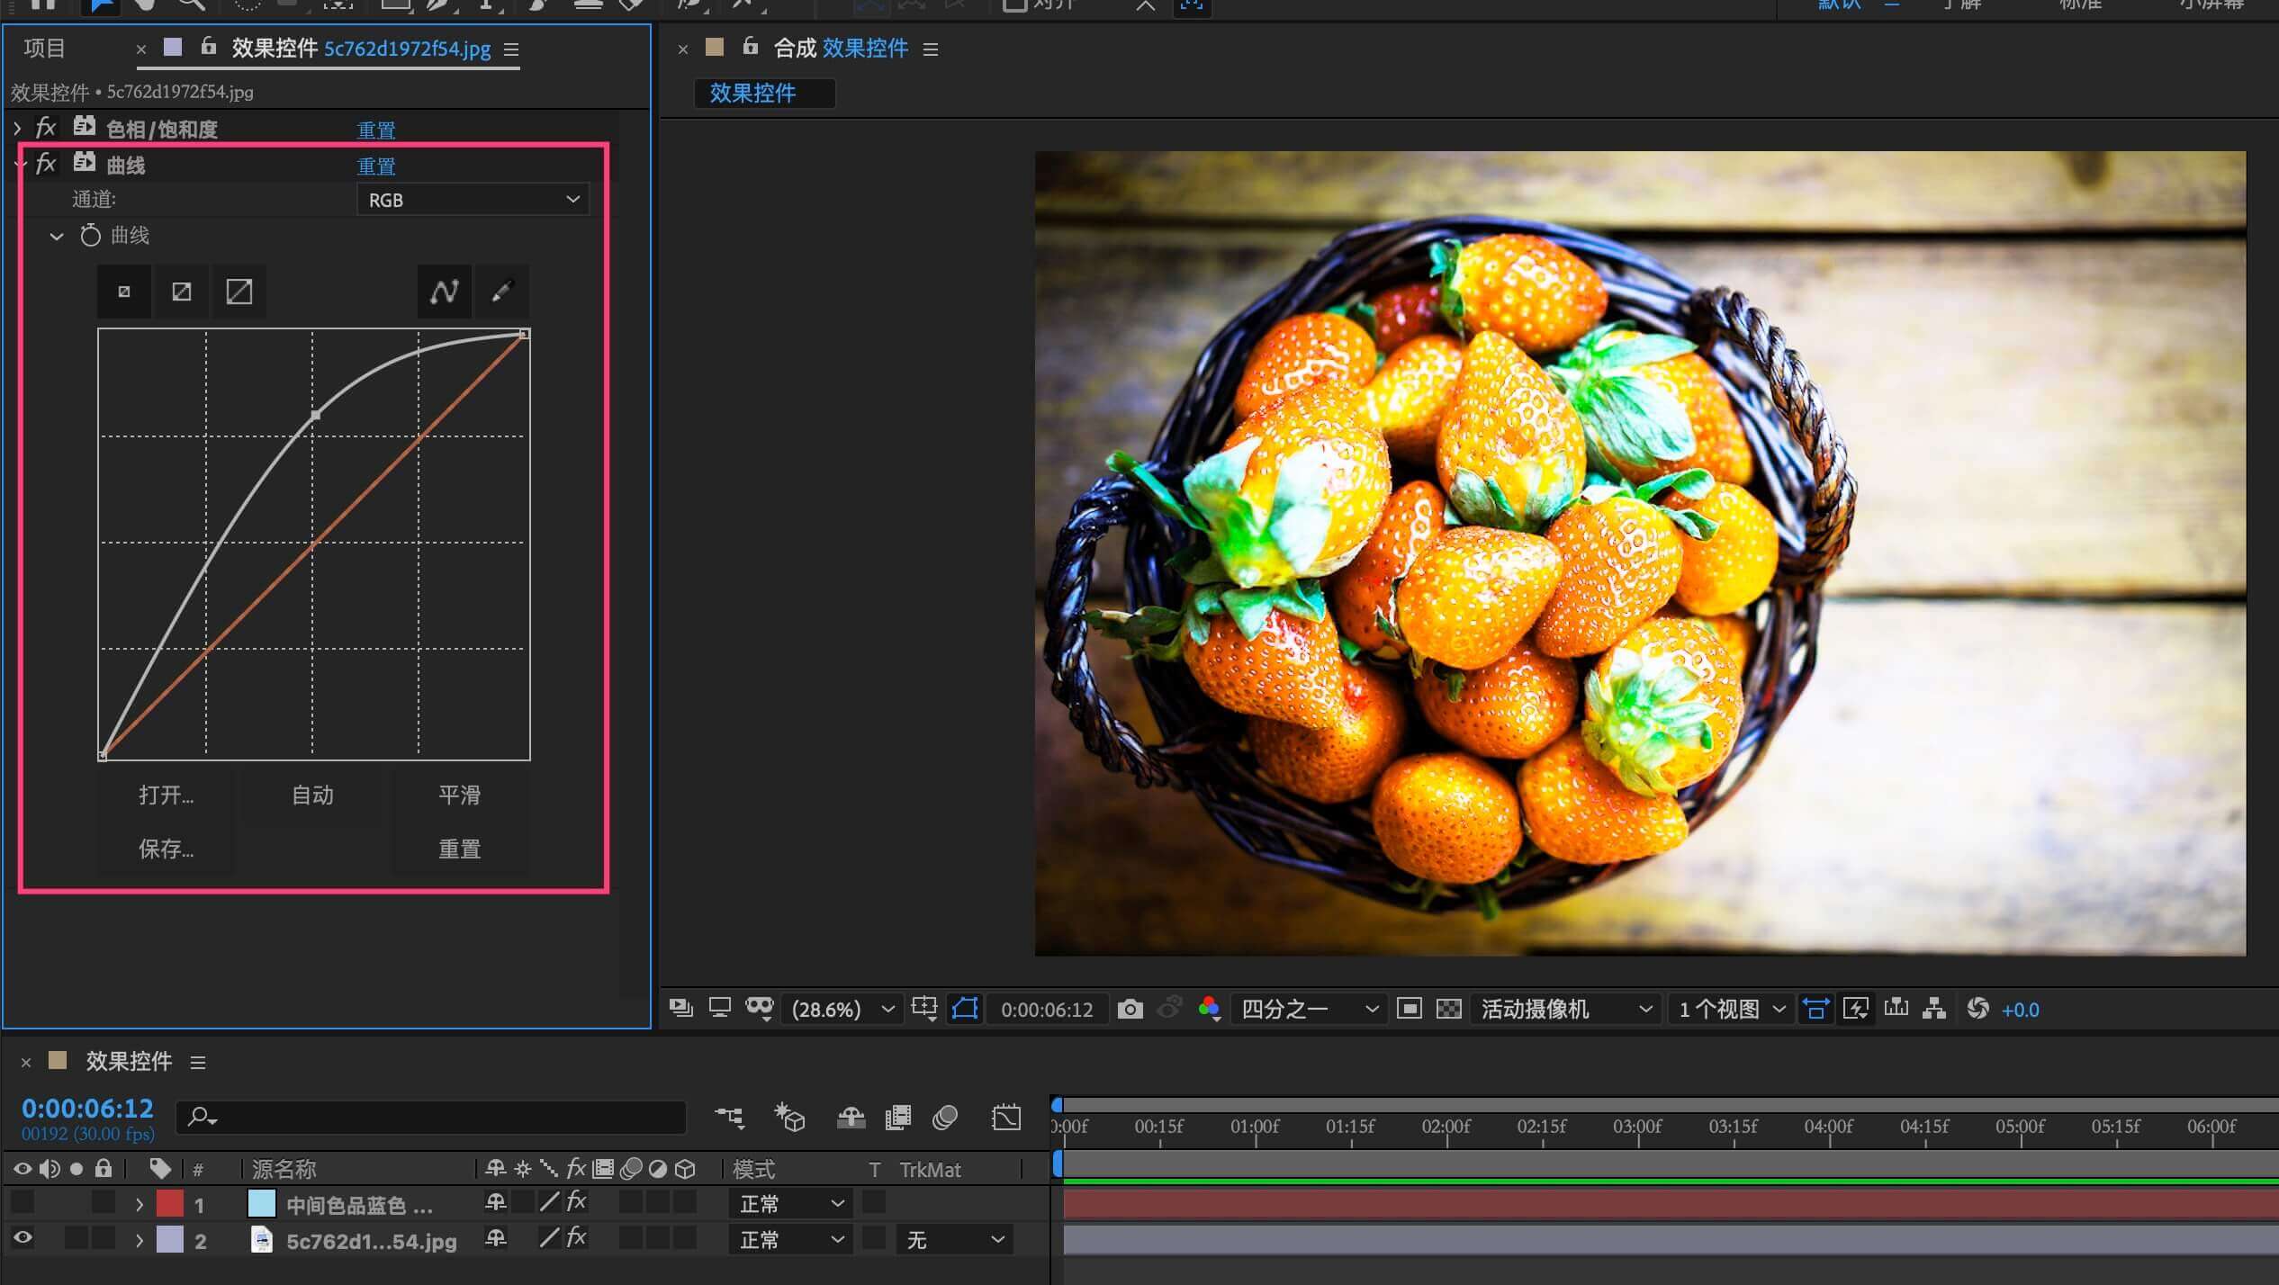This screenshot has height=1285, width=2279.
Task: Click the motion blur enable icon in timeline
Action: coord(945,1118)
